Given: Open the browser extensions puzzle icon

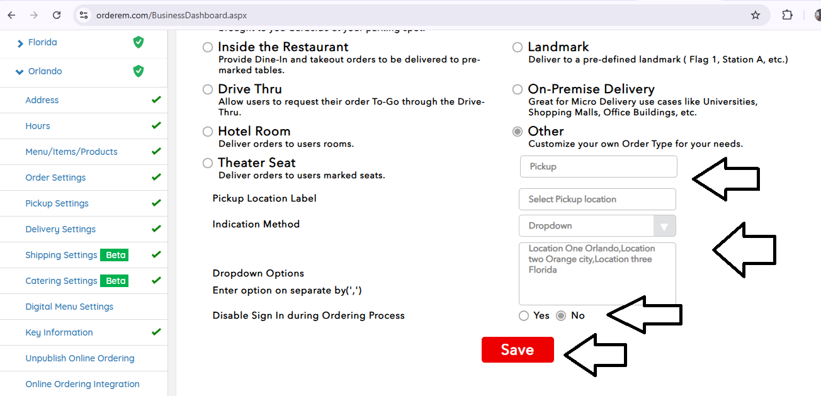Looking at the screenshot, I should tap(788, 15).
